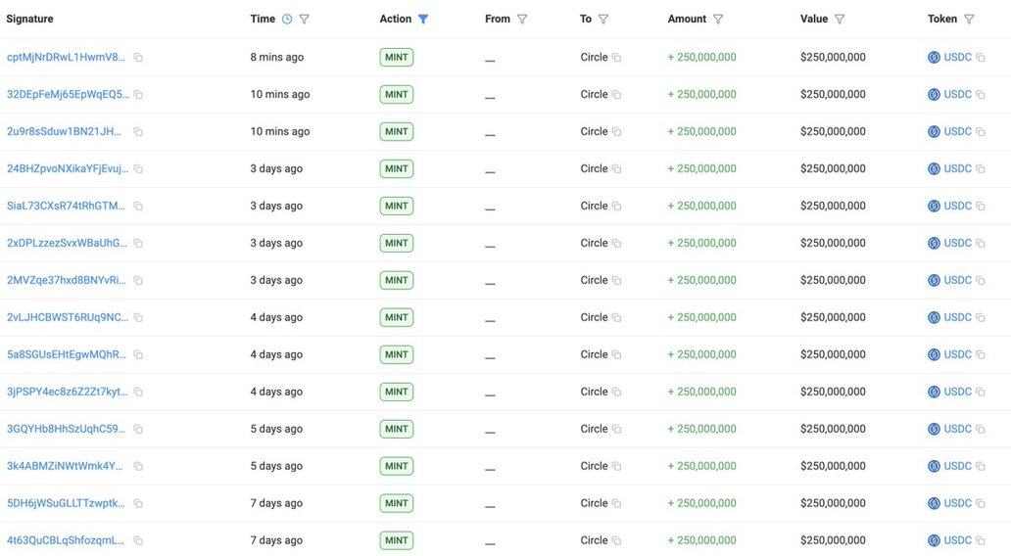This screenshot has width=1011, height=556.
Task: Click Circle account in the 8 mins ago row
Action: (594, 57)
